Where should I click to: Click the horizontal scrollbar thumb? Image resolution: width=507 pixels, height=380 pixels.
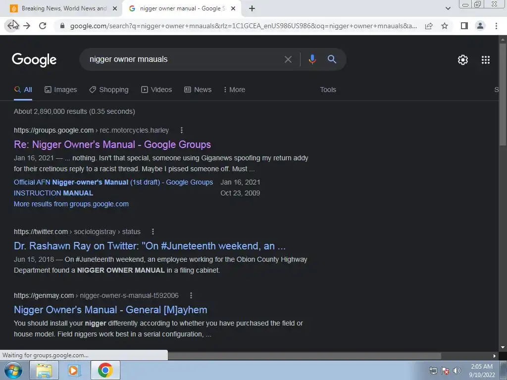(x=304, y=356)
